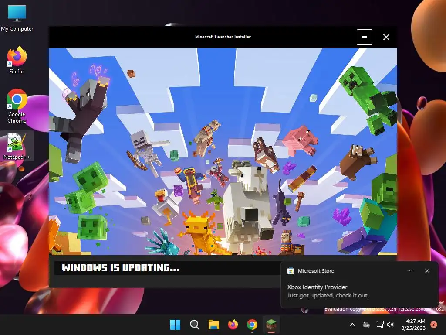Image resolution: width=446 pixels, height=335 pixels.
Task: Open the Windows Start menu
Action: click(175, 325)
